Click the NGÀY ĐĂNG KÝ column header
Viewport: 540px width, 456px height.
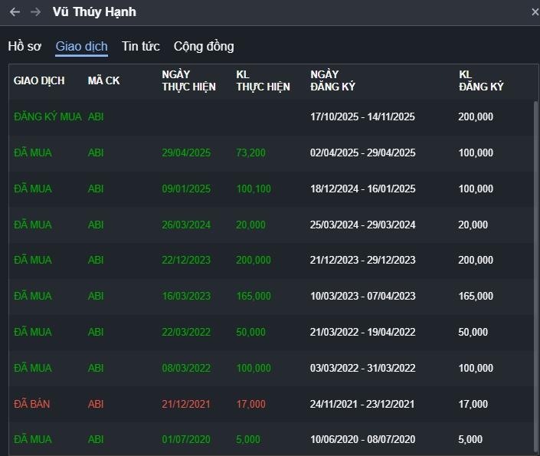pos(332,80)
